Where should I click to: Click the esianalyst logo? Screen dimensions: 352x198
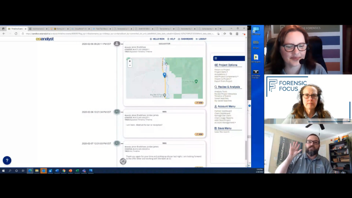click(45, 39)
